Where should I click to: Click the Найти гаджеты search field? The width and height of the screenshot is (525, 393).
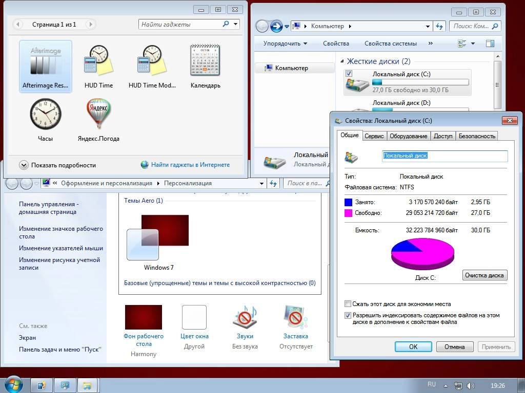180,24
